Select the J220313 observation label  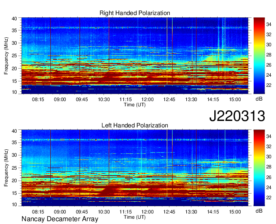[x=237, y=116]
